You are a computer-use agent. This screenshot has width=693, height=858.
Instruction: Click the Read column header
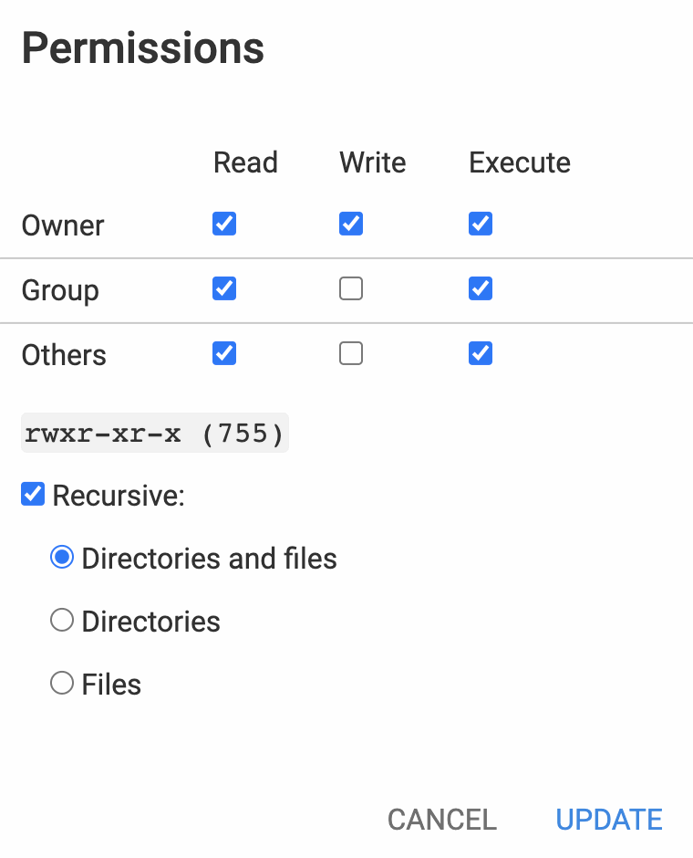click(245, 162)
